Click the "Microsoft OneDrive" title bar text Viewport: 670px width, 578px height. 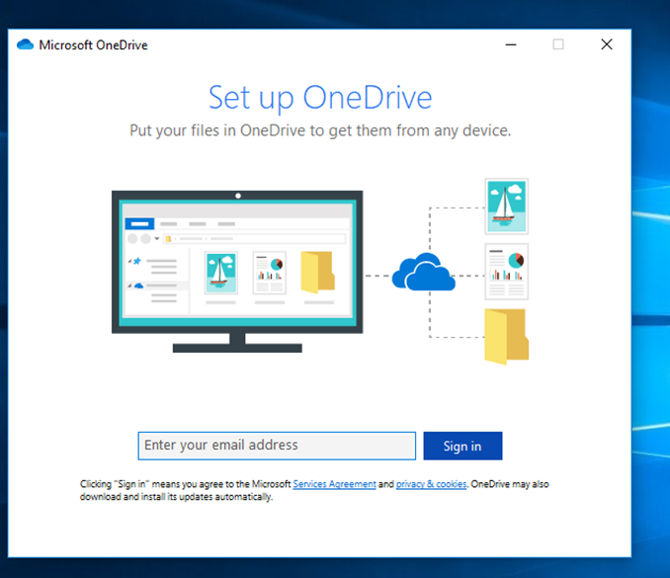[93, 44]
